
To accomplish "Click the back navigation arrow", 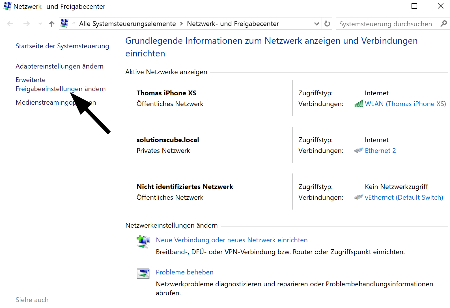I will (x=10, y=24).
